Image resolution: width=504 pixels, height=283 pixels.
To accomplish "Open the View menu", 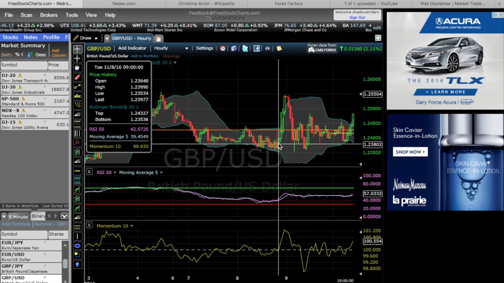I will click(91, 15).
